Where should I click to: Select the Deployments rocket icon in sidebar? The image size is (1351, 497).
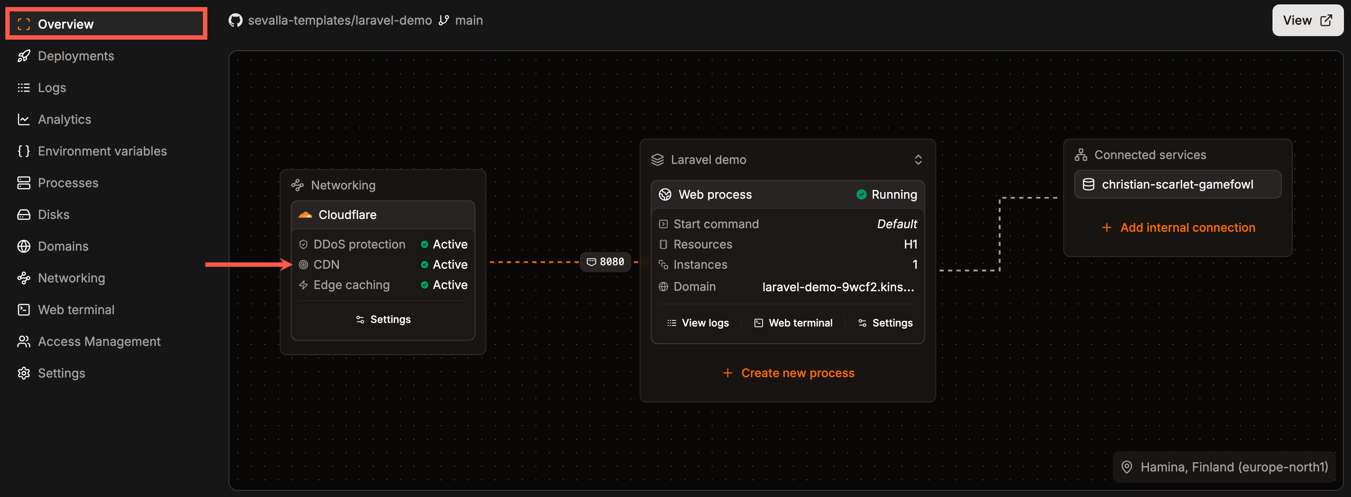[x=23, y=56]
